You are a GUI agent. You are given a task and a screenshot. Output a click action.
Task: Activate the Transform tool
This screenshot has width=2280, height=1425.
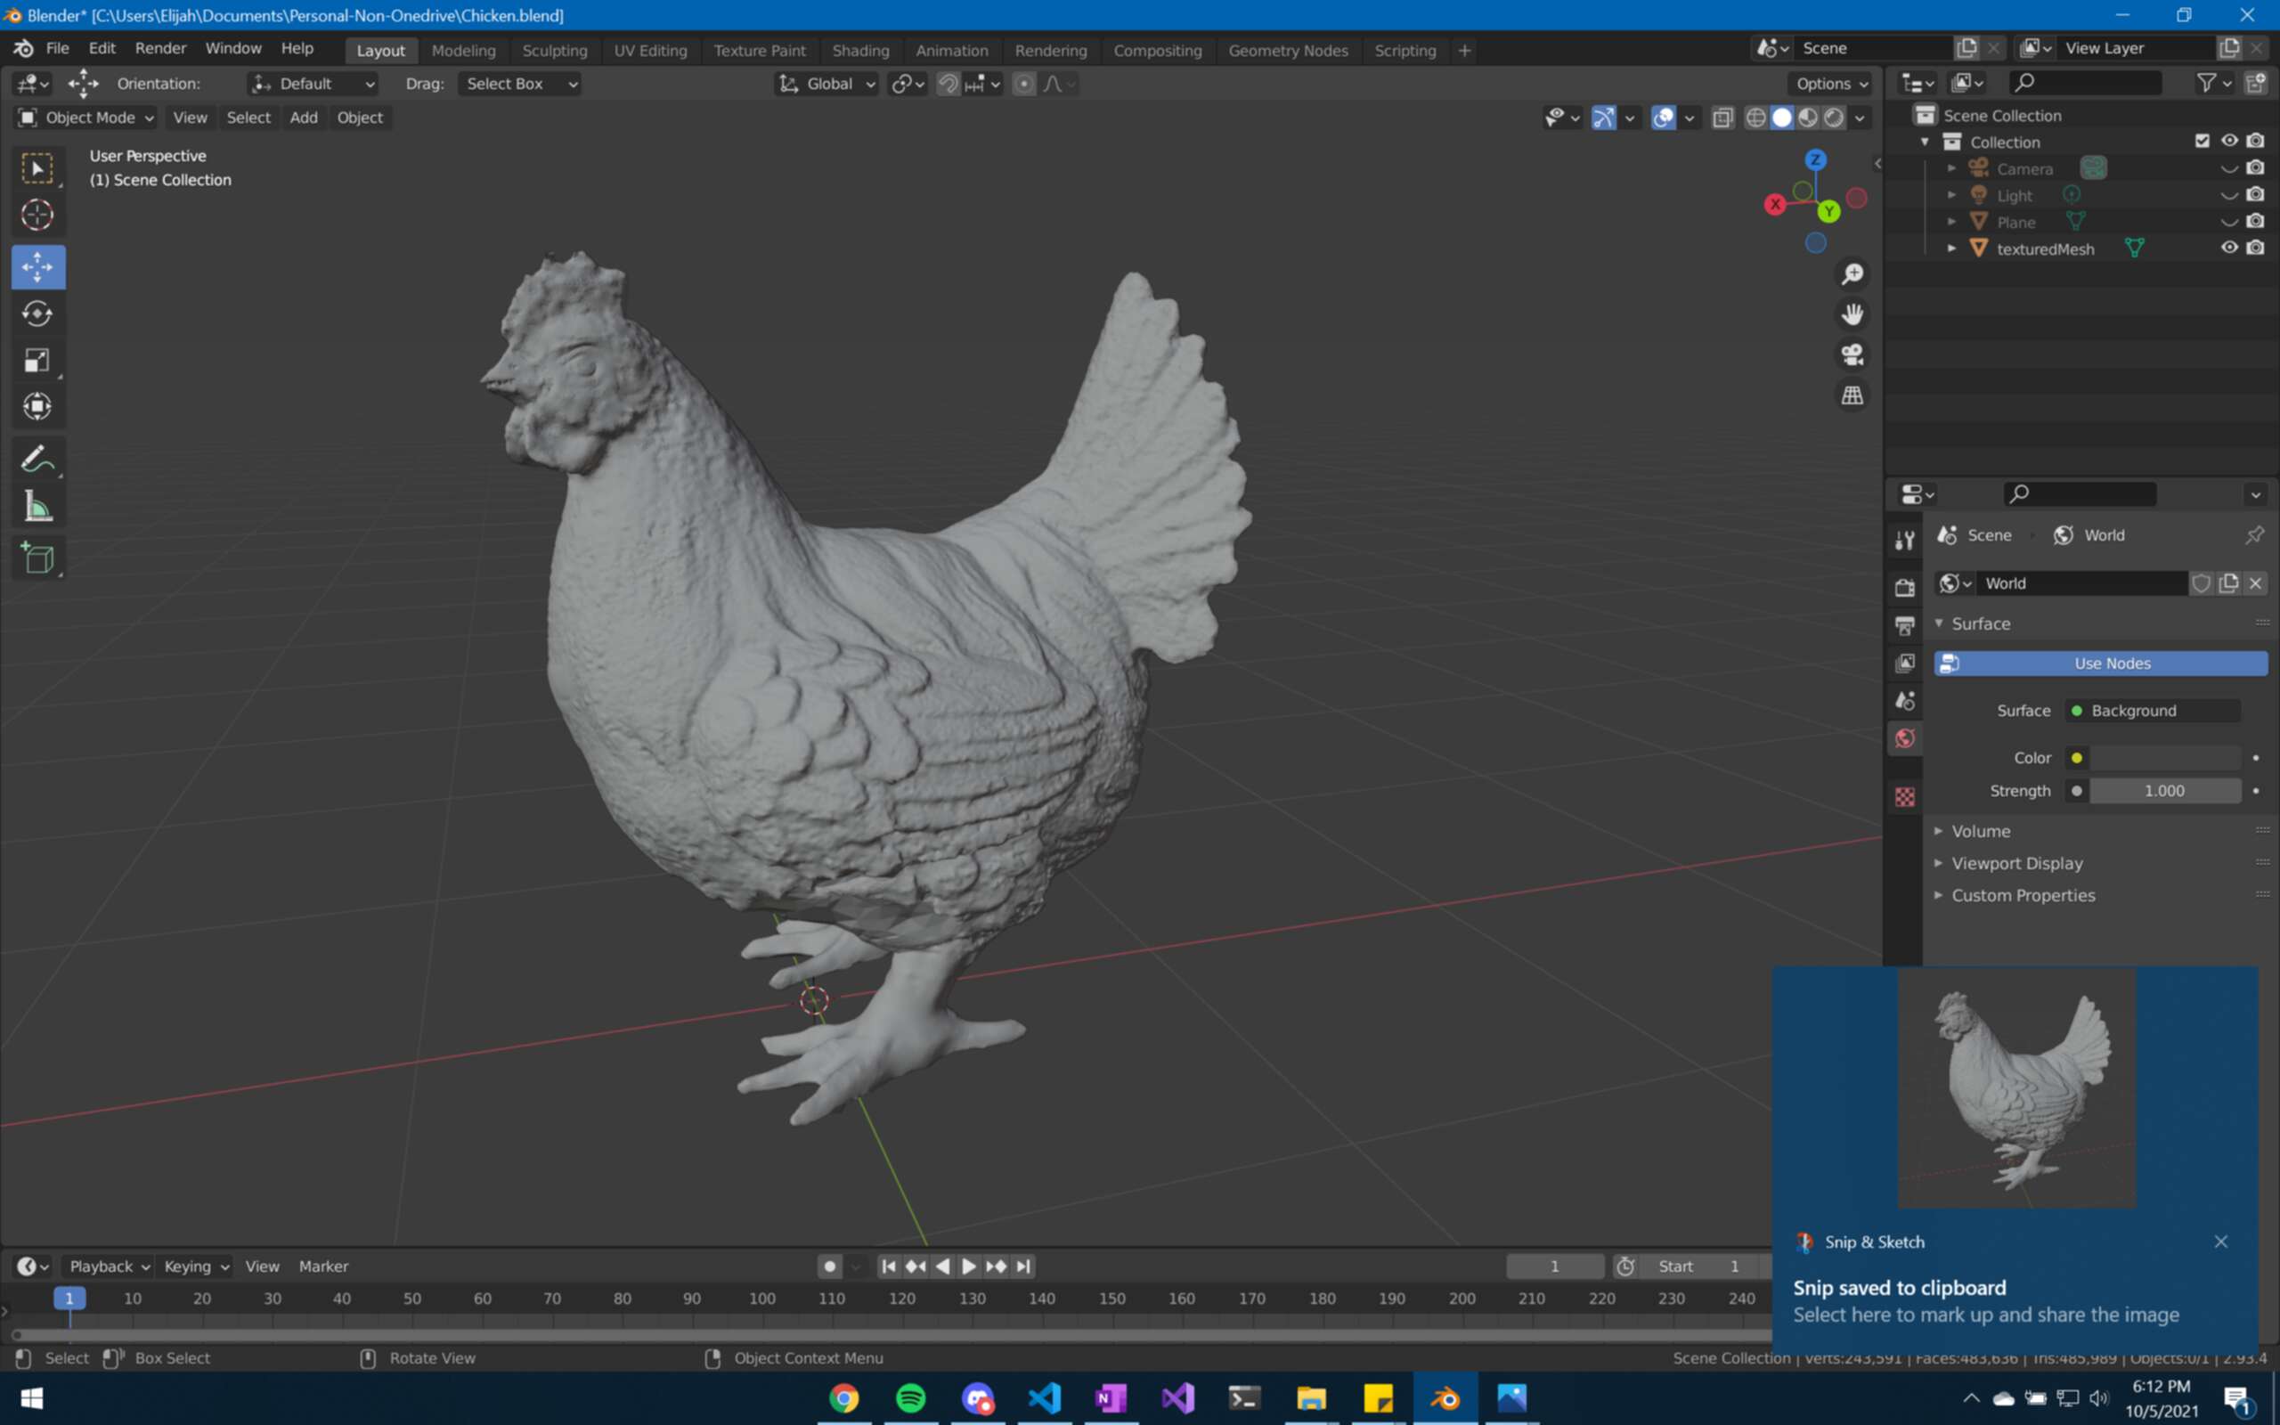[37, 407]
